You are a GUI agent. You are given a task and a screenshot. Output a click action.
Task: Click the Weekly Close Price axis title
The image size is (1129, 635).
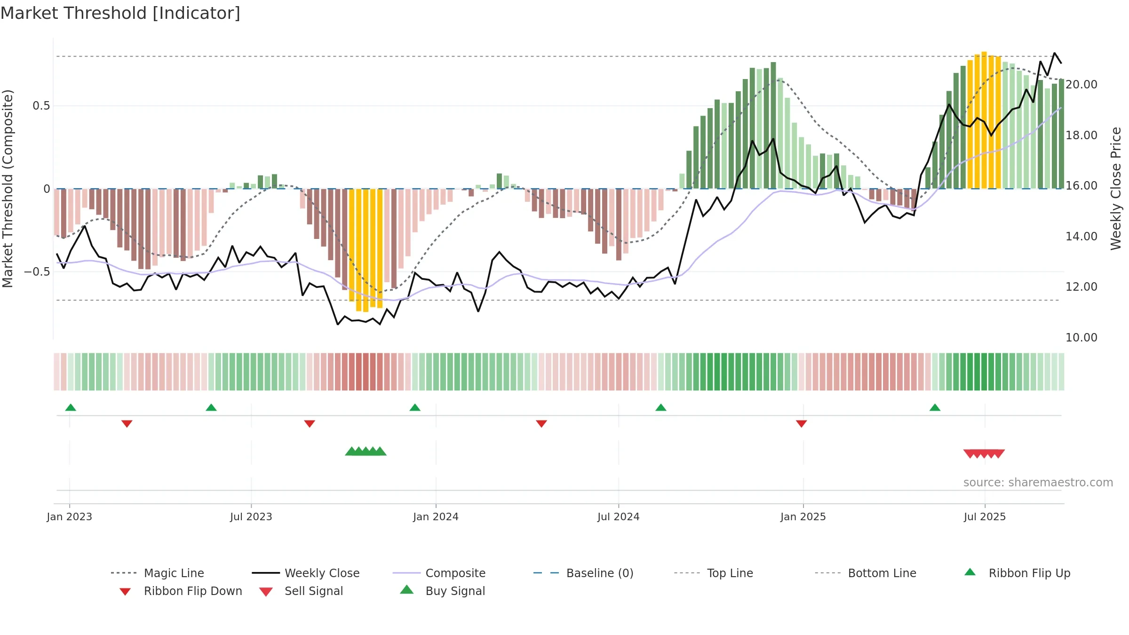[1116, 189]
